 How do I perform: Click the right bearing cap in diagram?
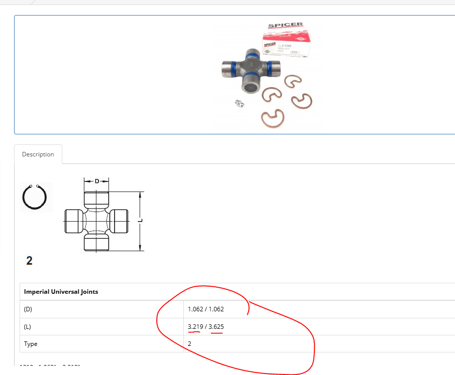pos(119,221)
